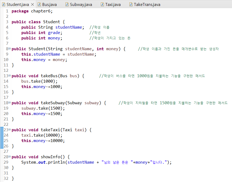Click the takeBus comment mentioning 1000원
The width and height of the screenshot is (232, 182).
[152, 76]
